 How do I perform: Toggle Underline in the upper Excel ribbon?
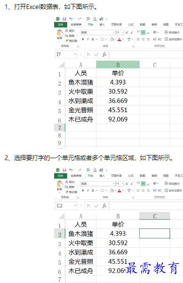(93, 39)
